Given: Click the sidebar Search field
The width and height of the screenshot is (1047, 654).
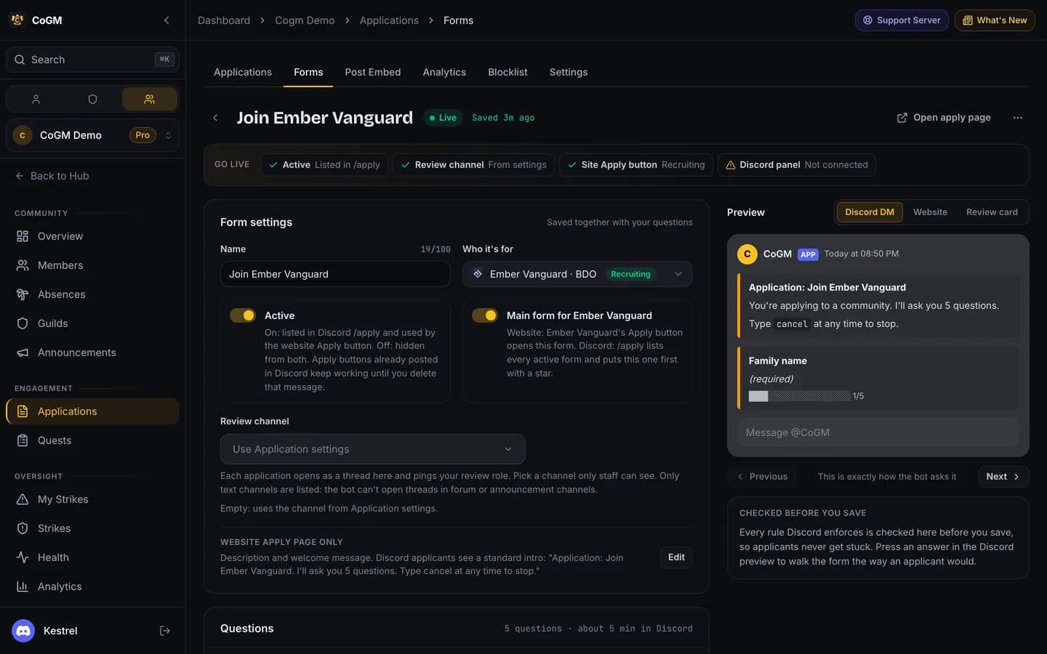Looking at the screenshot, I should pos(92,60).
